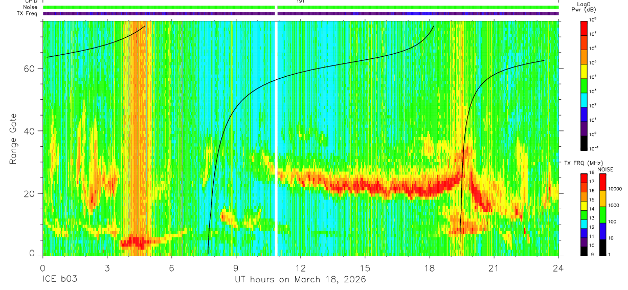Click the 18 MHz tick on TX FRQ colorbar
Image resolution: width=628 pixels, height=290 pixels.
(x=591, y=173)
